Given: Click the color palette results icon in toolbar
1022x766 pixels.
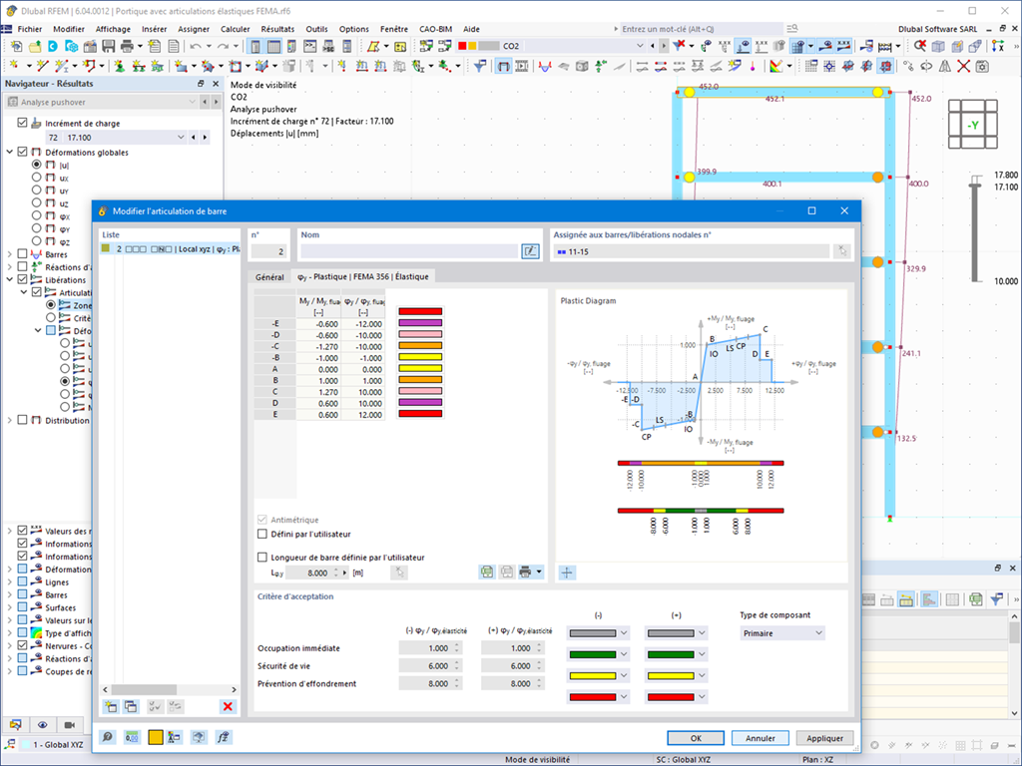Looking at the screenshot, I should tap(774, 66).
